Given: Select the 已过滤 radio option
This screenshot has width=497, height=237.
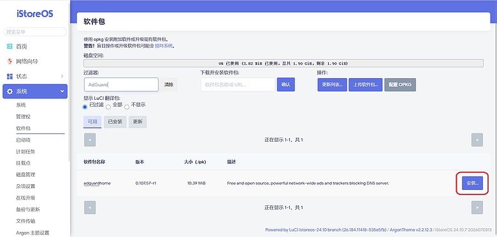Looking at the screenshot, I should (85, 107).
